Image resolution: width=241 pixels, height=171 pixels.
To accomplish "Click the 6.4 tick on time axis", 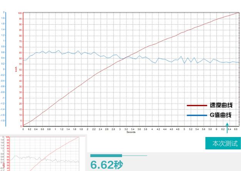I will 229,129.
